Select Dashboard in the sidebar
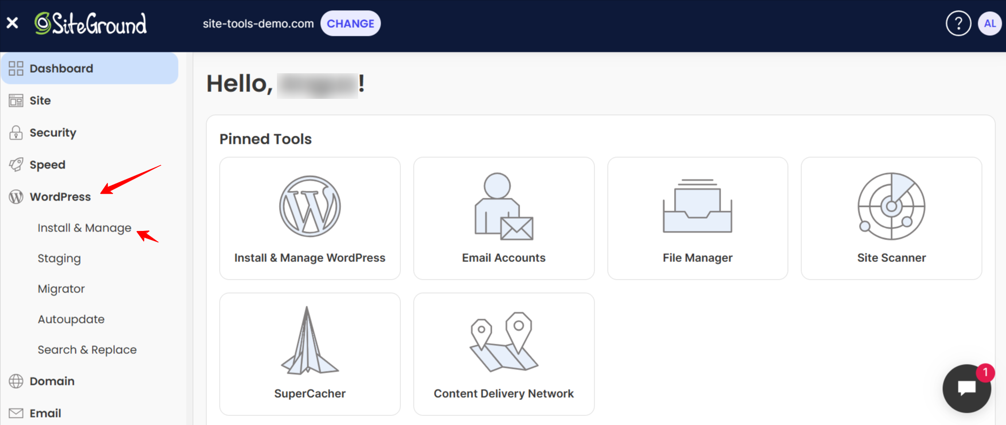 (89, 68)
